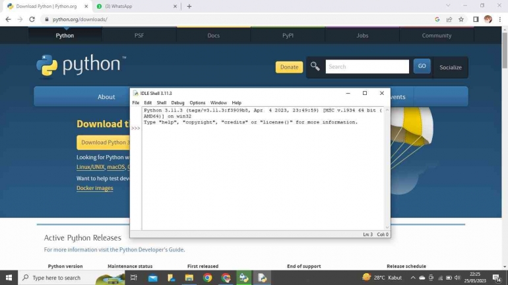
Task: Reload the python.org page
Action: click(x=32, y=19)
